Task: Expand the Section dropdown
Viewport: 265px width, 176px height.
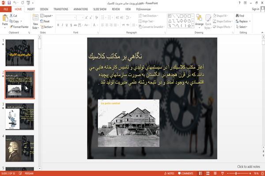Action: (47, 27)
